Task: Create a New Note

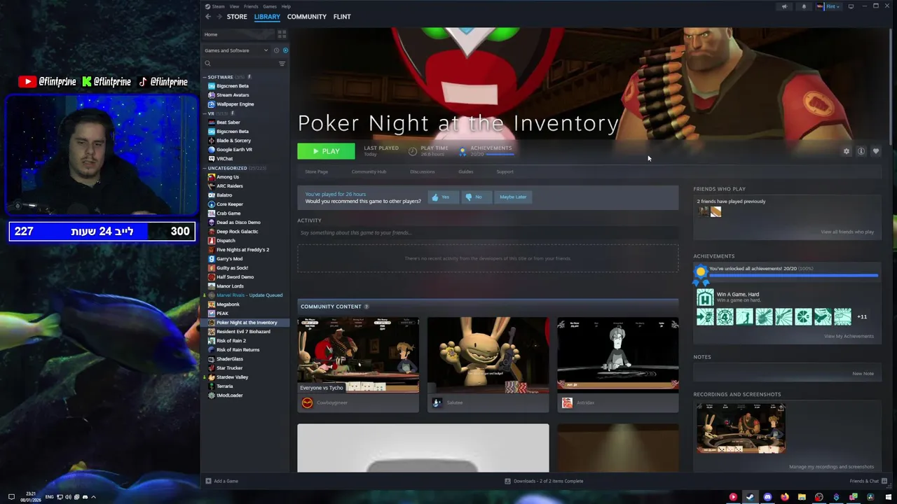Action: pyautogui.click(x=863, y=374)
